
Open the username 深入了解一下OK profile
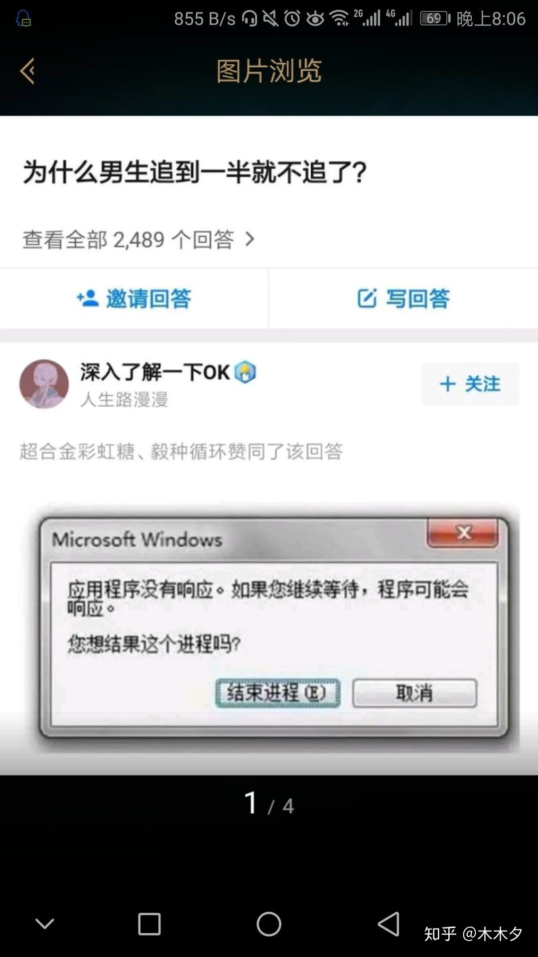pos(155,372)
